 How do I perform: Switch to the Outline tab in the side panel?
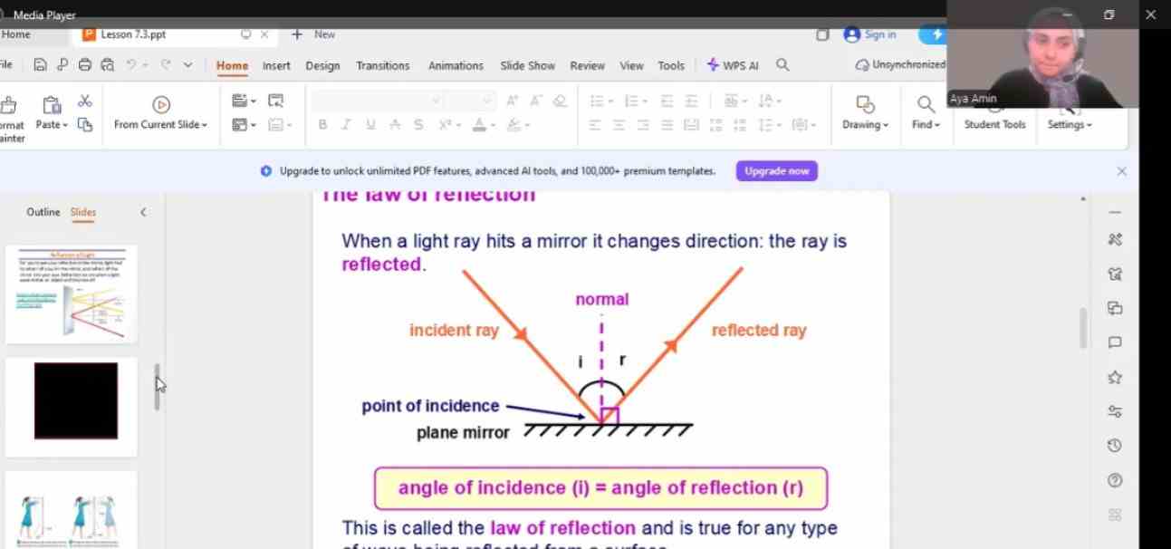(43, 212)
